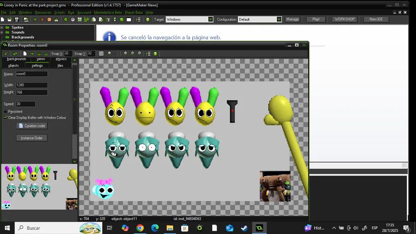Create a path with the green path icon
The width and height of the screenshot is (416, 234).
click(x=86, y=19)
